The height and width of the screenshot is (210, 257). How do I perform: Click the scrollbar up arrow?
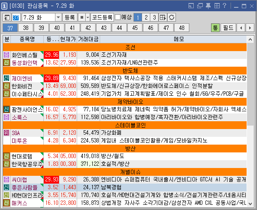(250, 39)
